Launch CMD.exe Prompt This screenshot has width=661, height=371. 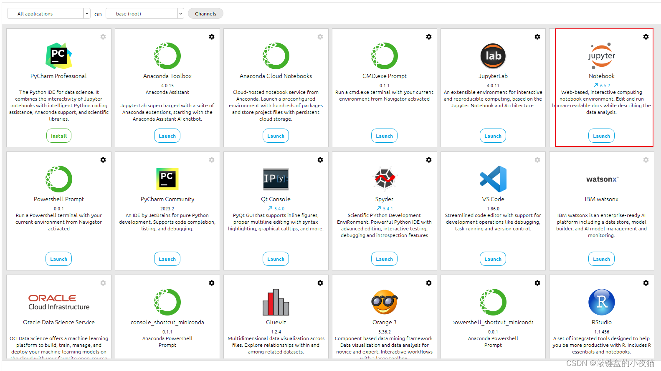tap(385, 136)
